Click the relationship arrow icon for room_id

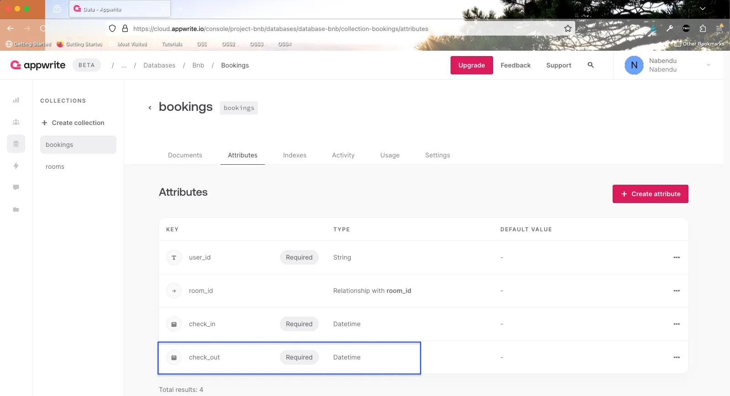(x=174, y=291)
